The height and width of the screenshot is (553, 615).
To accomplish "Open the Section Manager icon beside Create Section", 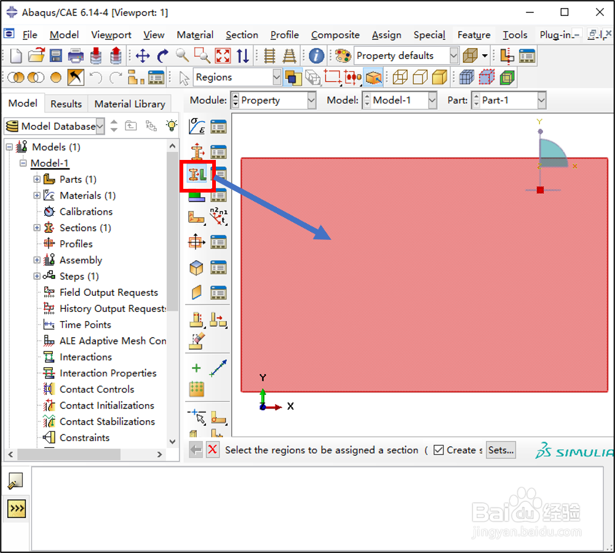I will (218, 152).
